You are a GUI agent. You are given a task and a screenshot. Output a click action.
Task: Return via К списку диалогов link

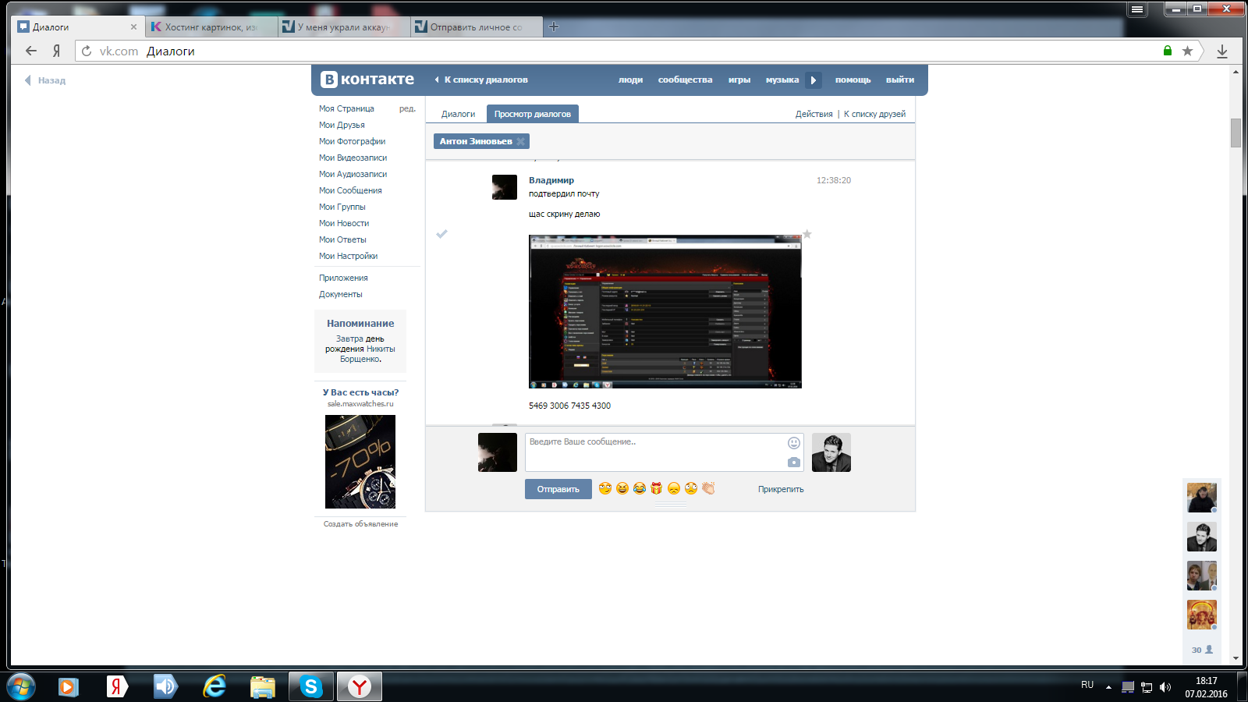pos(481,80)
